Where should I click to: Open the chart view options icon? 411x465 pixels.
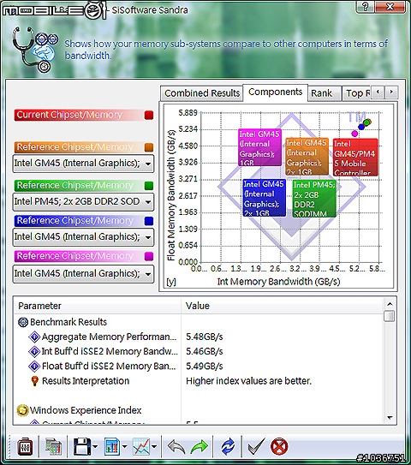[112, 446]
